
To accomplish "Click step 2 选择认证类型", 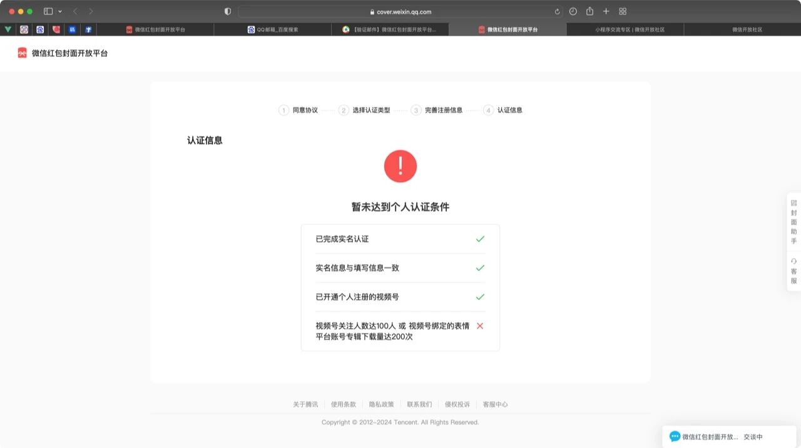I will (364, 110).
